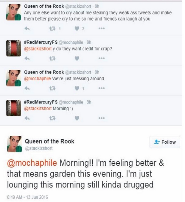Reply to the 'Morning :)' tweet

pyautogui.click(x=27, y=118)
